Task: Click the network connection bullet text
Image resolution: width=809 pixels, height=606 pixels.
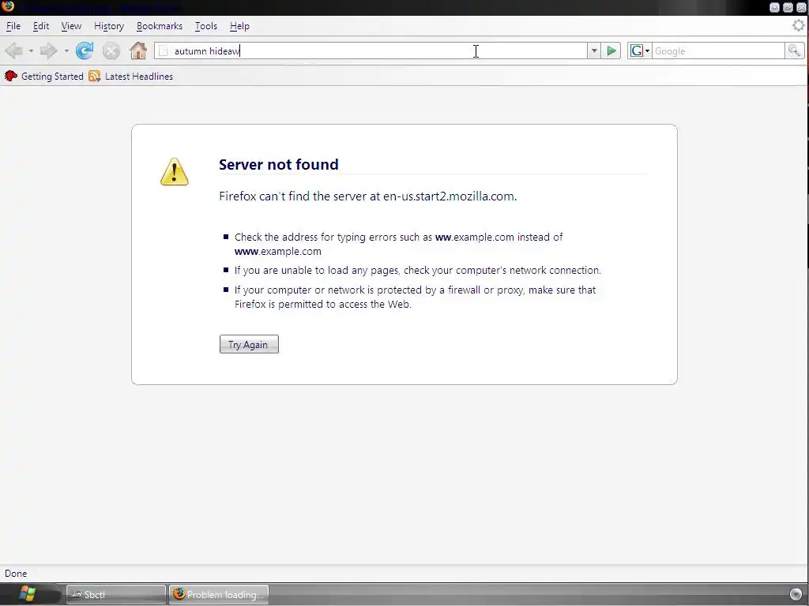Action: [x=418, y=270]
